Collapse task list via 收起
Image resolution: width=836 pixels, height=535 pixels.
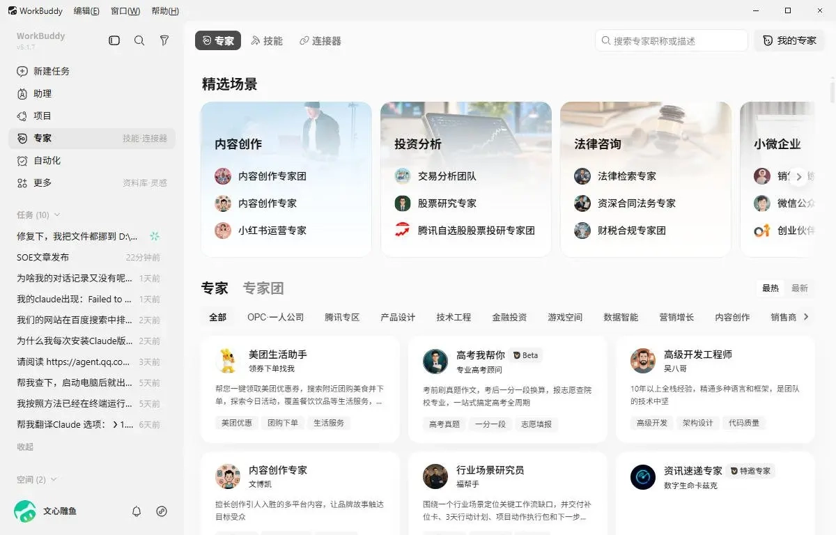[x=25, y=447]
